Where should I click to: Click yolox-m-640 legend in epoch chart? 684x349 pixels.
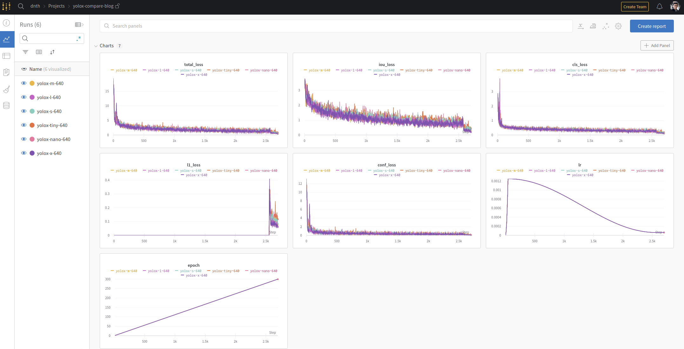(x=124, y=271)
